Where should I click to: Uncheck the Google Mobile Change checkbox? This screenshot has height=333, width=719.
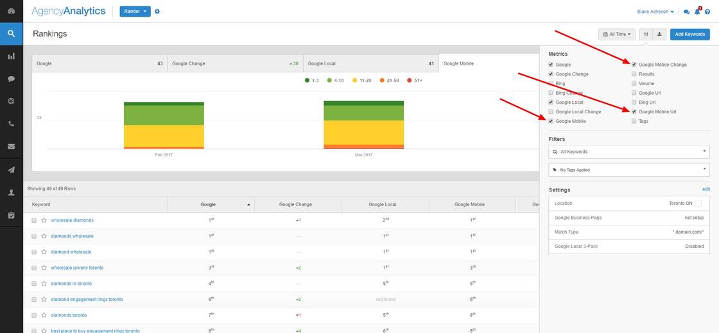click(634, 65)
